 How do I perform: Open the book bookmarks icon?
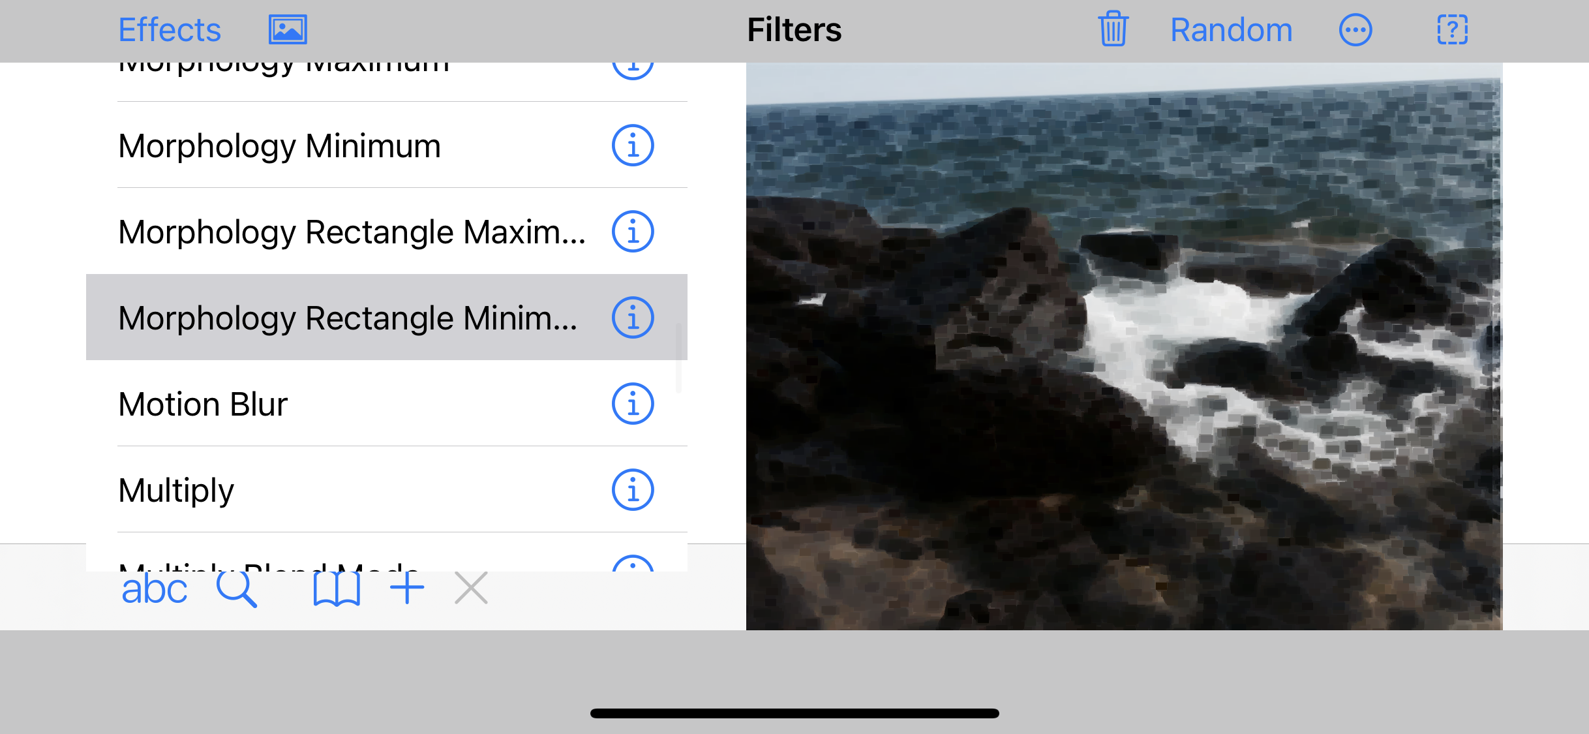coord(337,589)
